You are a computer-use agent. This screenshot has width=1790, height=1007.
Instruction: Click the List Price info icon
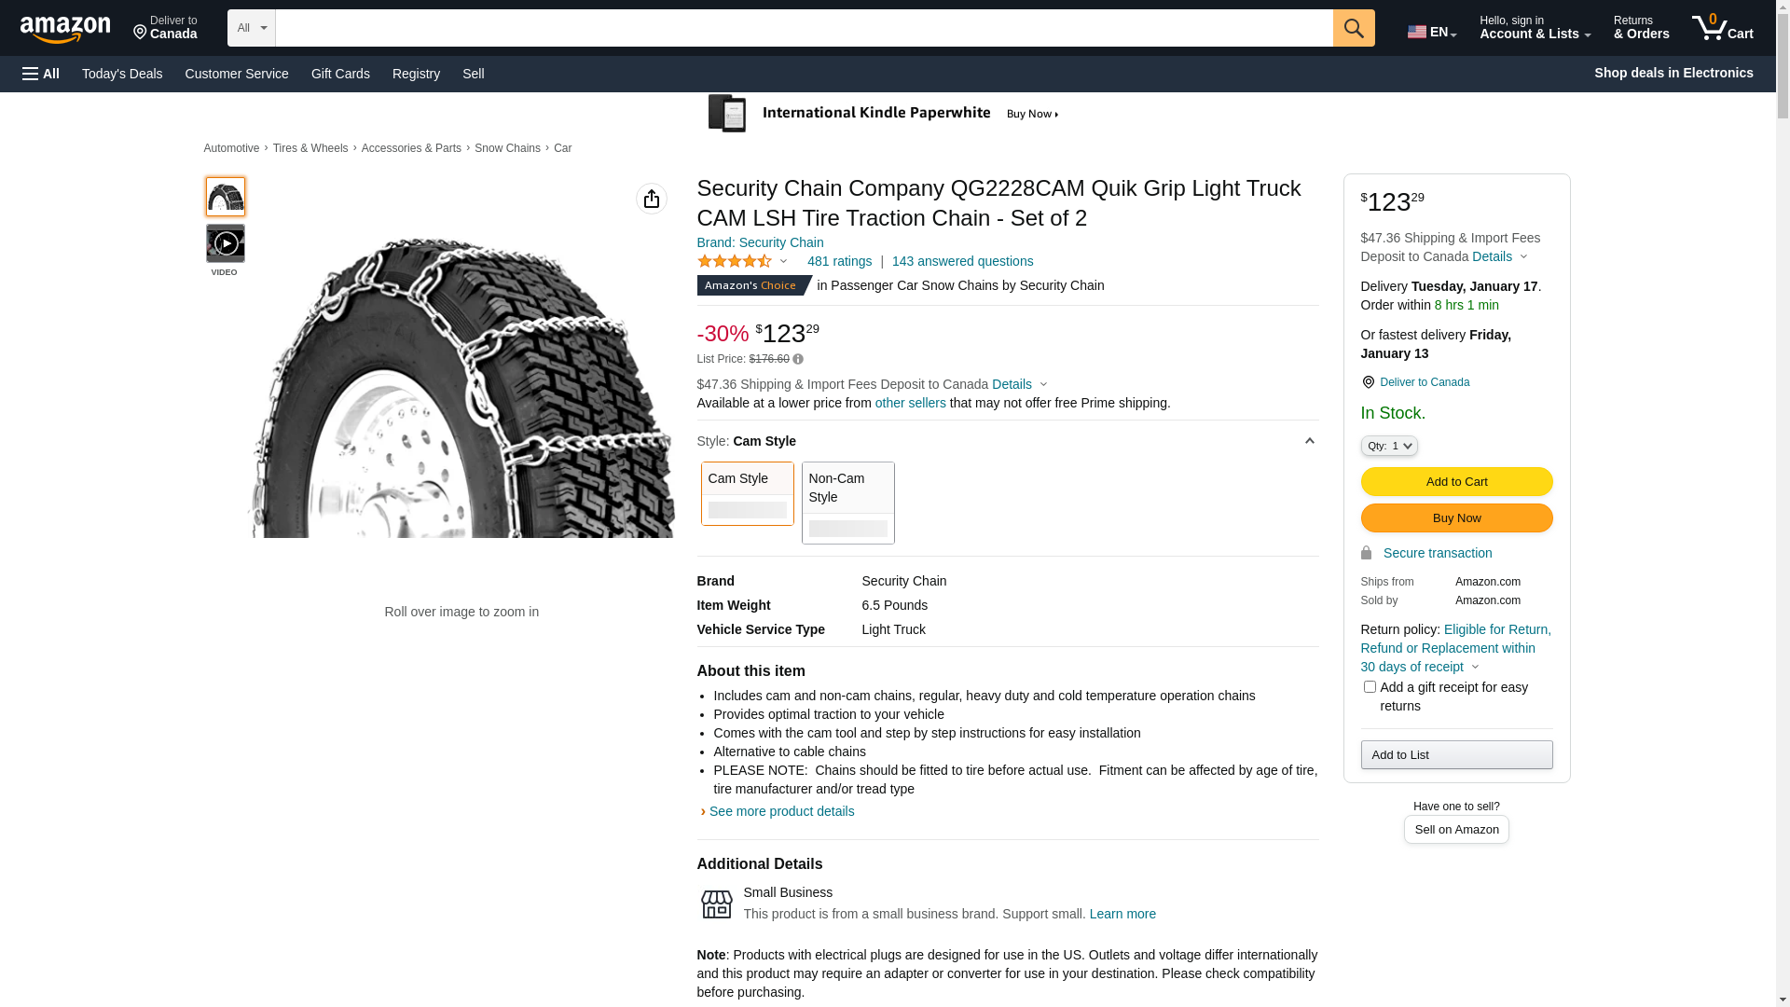(798, 359)
